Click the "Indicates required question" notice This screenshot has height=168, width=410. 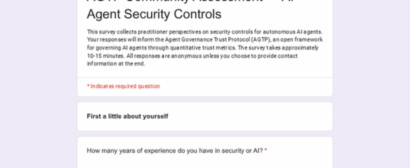[x=125, y=86]
